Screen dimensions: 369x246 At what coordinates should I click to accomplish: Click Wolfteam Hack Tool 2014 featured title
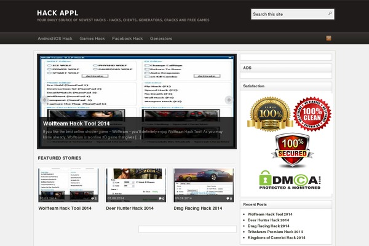[65, 208]
